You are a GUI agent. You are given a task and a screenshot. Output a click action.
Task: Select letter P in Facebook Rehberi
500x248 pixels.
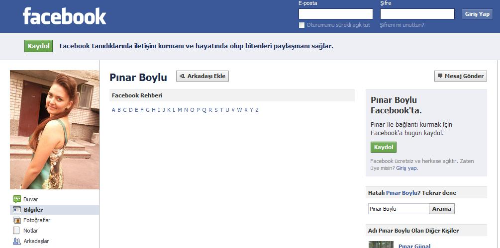198,110
